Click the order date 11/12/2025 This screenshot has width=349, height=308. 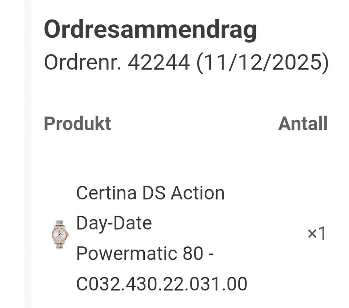point(262,63)
